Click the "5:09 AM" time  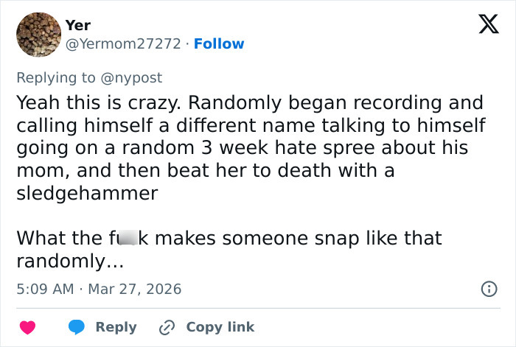click(44, 289)
